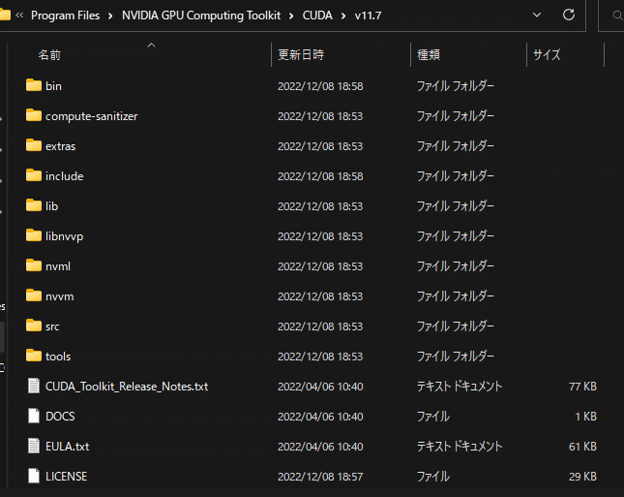Expand the chevron after NVIDIA GPU Computing Toolkit
Image resolution: width=624 pixels, height=497 pixels.
[x=291, y=16]
